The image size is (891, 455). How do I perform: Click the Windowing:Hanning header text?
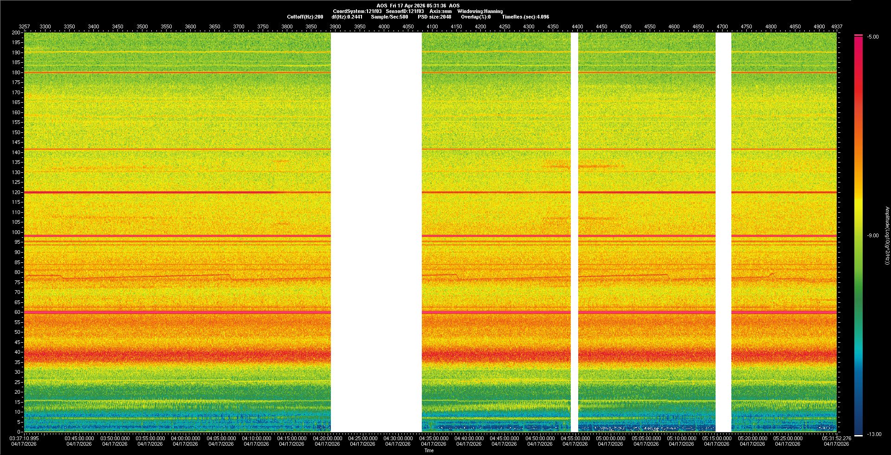coord(480,12)
